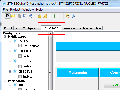This screenshot has height=90, width=120.
Task: Collapse the CRC tree node
Action: [10, 85]
